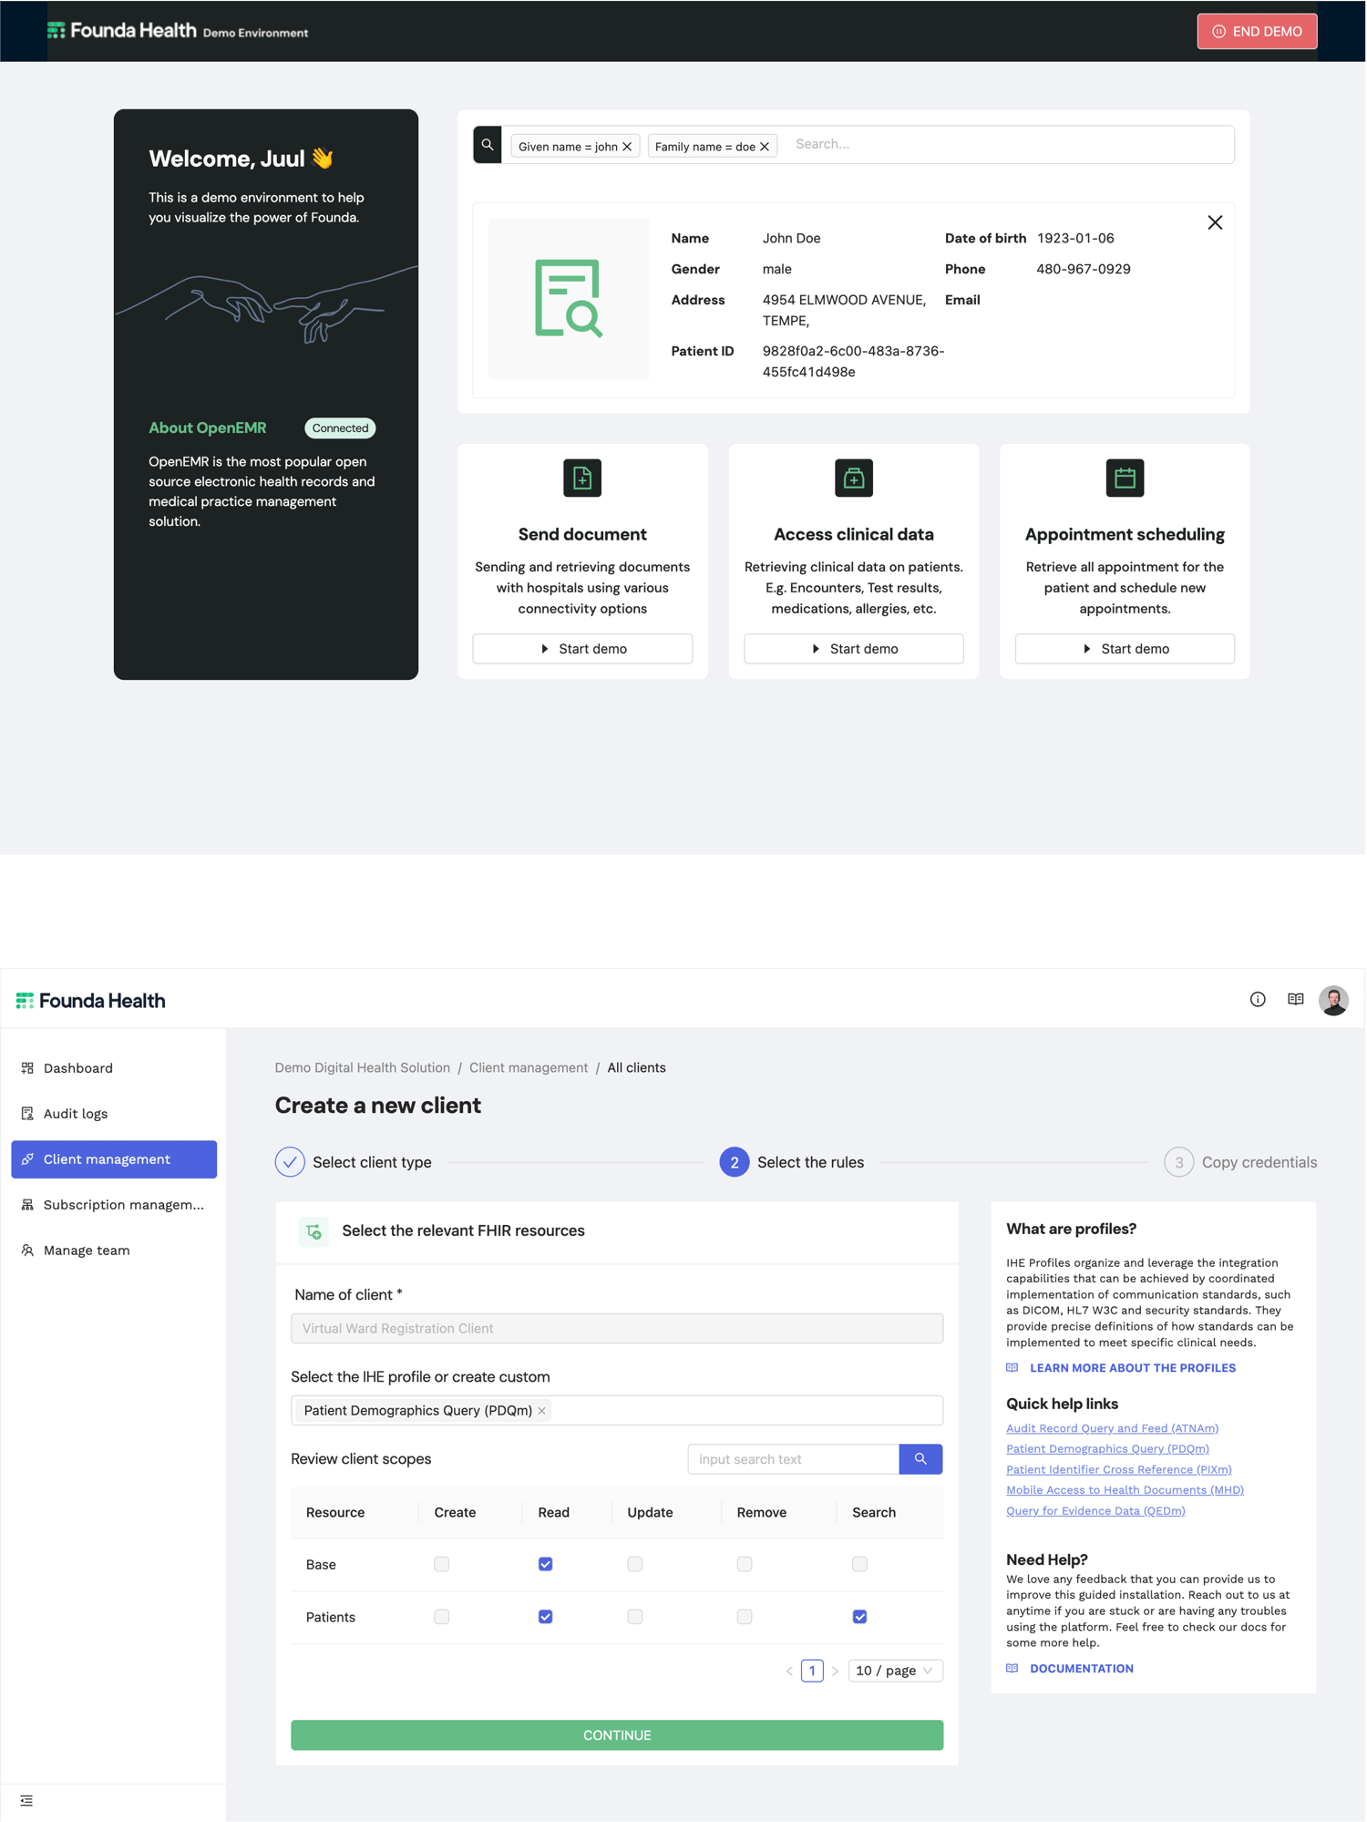Go to step Select client type
The image size is (1367, 1822).
354,1162
